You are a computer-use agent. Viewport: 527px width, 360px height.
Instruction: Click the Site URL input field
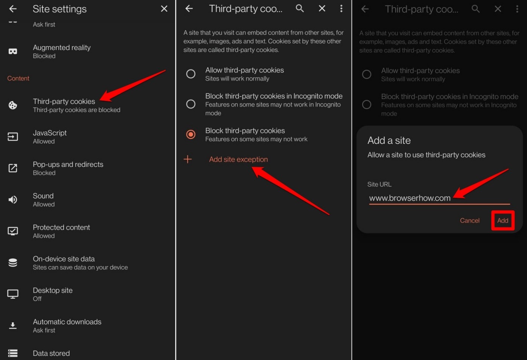(439, 198)
